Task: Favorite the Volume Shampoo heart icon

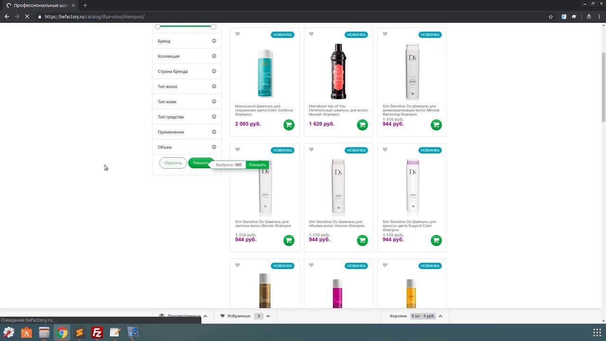Action: 311,150
